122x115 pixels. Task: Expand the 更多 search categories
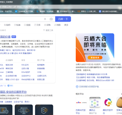(66, 25)
